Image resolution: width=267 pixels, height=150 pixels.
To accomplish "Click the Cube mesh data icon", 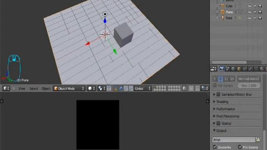I will [240, 6].
